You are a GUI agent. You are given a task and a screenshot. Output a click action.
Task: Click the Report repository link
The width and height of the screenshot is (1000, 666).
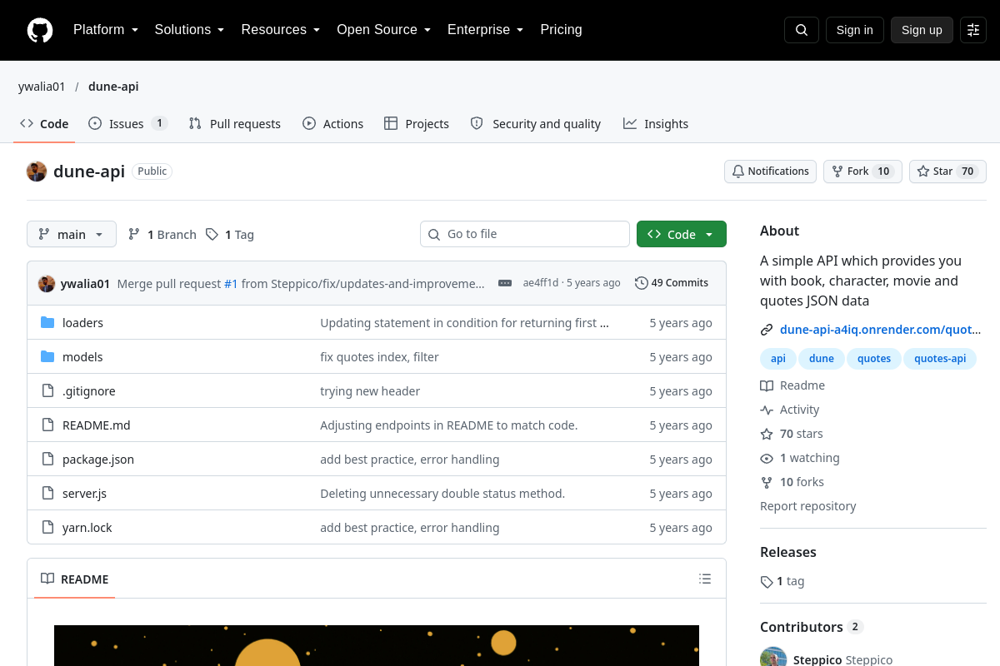click(x=808, y=506)
